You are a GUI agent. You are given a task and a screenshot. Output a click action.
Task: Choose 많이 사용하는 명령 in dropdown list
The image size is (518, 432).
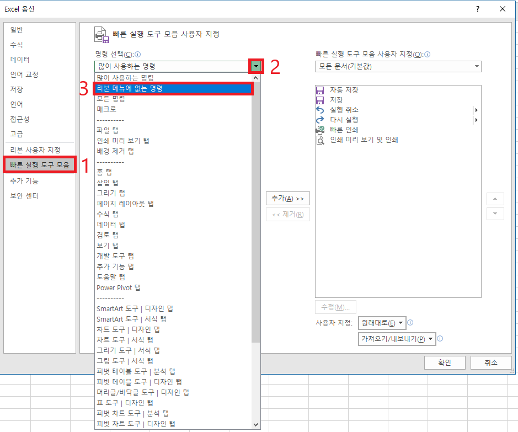173,78
